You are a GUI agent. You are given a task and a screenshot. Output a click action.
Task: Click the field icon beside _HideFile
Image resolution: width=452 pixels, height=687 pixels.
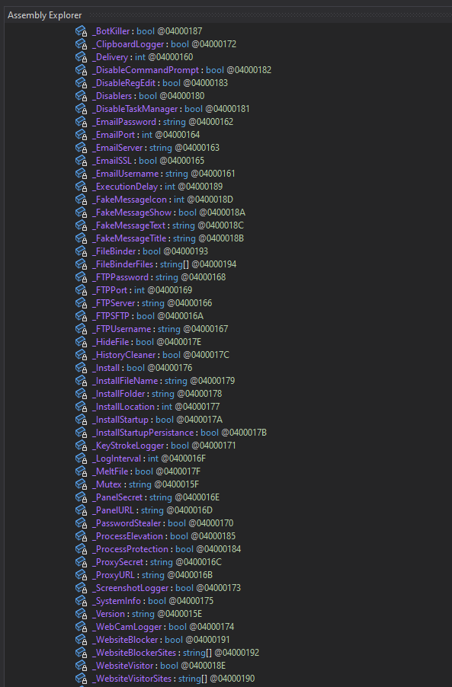pos(81,342)
